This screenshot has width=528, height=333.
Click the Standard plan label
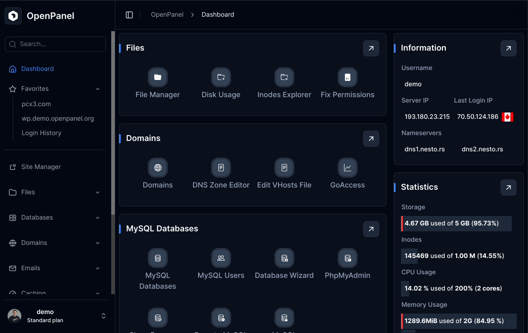[45, 320]
